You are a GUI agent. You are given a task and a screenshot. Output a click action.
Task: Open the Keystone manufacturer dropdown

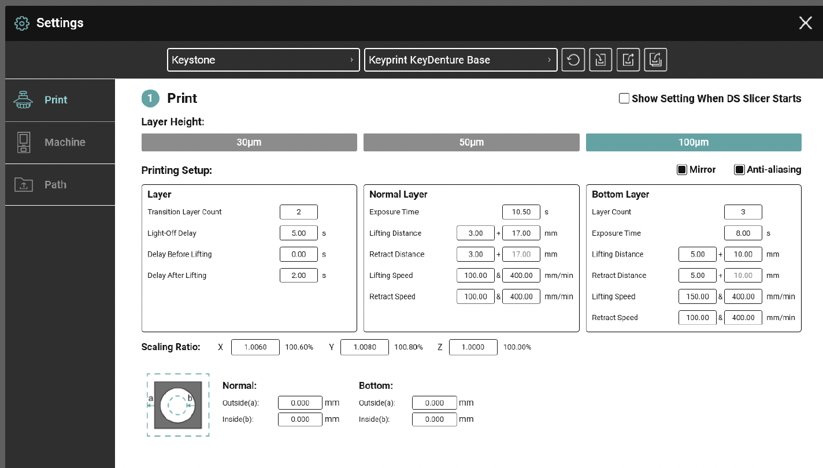[x=263, y=60]
